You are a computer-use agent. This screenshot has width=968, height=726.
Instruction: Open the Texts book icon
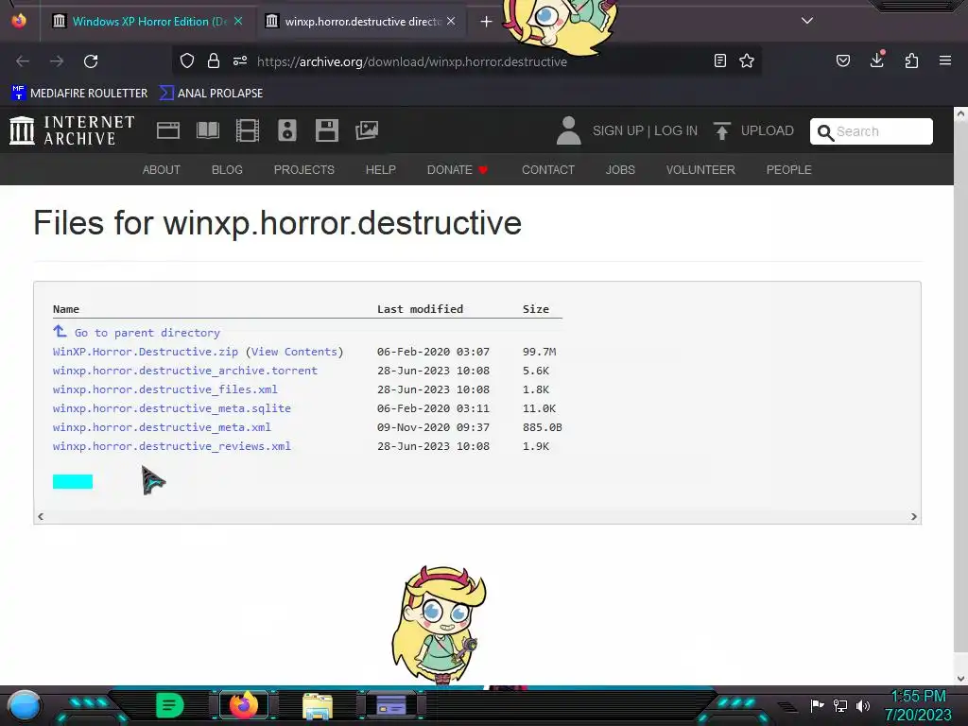[207, 130]
